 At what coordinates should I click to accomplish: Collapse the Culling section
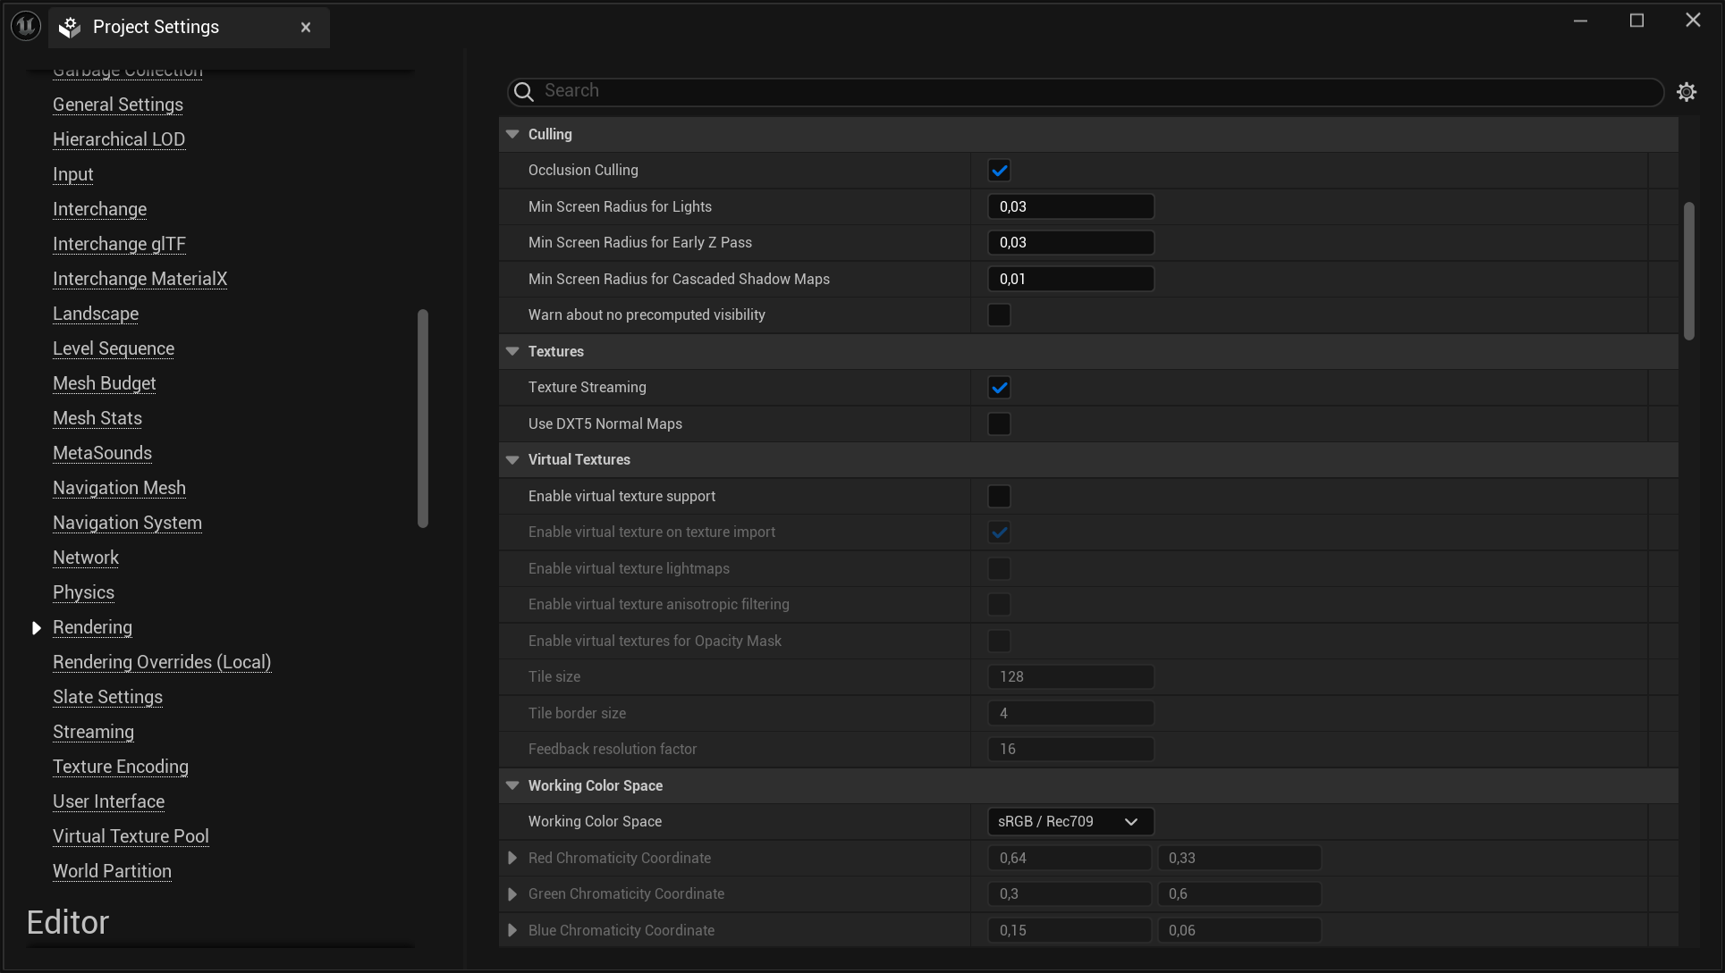pyautogui.click(x=512, y=133)
